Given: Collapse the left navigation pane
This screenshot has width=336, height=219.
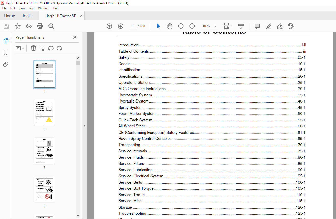Looking at the screenshot, I should pyautogui.click(x=84, y=125).
